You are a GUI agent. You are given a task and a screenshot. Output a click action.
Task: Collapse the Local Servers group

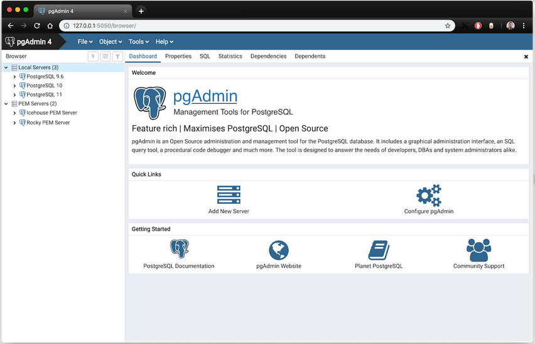pyautogui.click(x=6, y=68)
